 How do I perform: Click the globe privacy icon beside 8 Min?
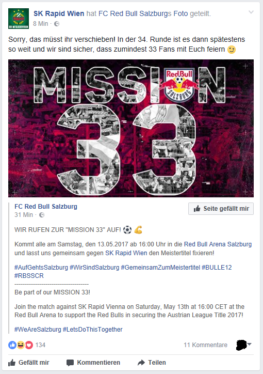[57, 24]
